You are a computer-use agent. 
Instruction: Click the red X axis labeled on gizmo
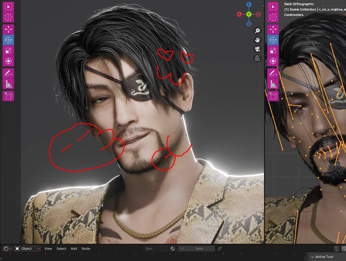[239, 14]
